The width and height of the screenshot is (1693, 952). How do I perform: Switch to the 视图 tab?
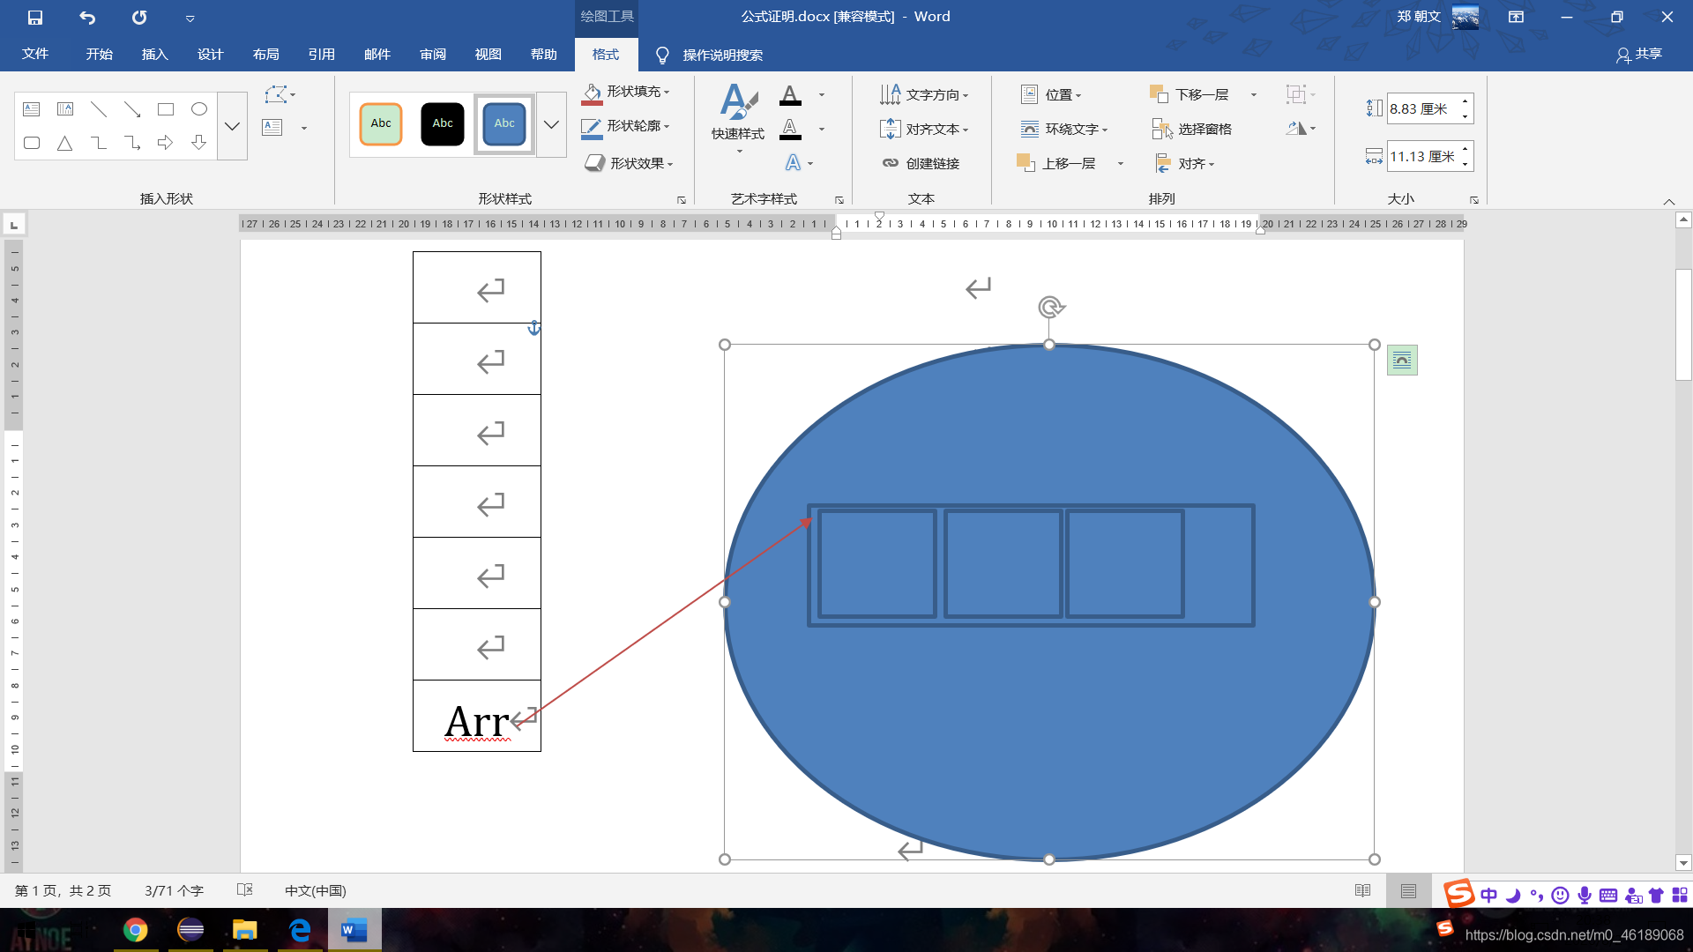point(488,54)
